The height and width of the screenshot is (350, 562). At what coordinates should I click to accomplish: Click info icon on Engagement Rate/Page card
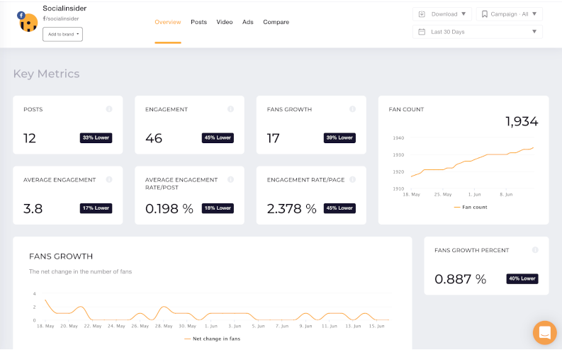[352, 180]
